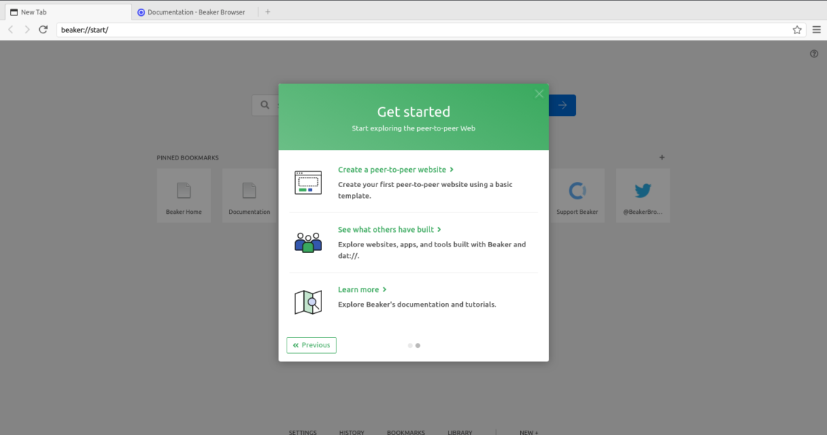Select the first page indicator dot
Image resolution: width=827 pixels, height=435 pixels.
pyautogui.click(x=410, y=346)
